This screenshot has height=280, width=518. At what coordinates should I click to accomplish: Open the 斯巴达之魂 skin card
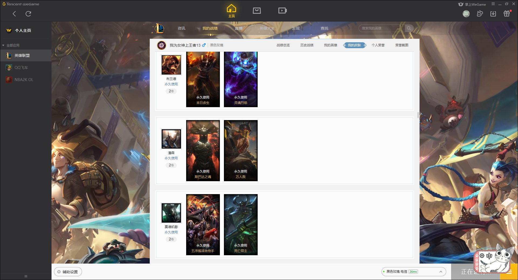(x=203, y=150)
